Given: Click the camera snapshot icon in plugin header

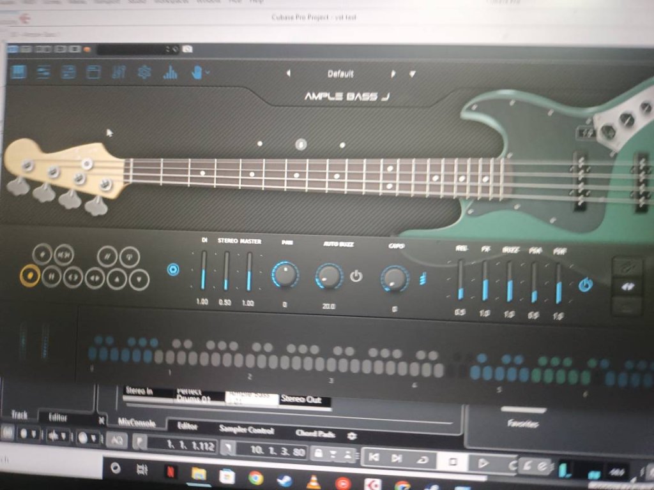Looking at the screenshot, I should coord(188,49).
